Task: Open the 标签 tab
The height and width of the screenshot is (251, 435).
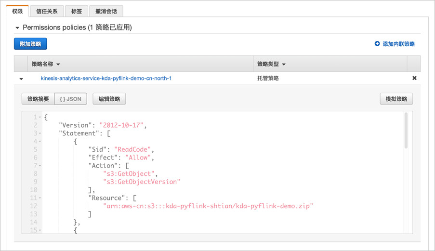Action: [76, 11]
